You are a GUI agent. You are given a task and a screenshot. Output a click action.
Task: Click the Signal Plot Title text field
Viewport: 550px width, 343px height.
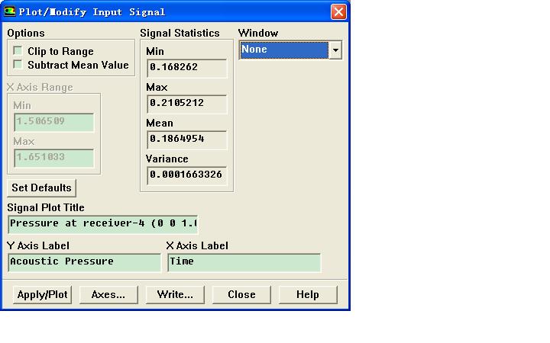(x=103, y=224)
